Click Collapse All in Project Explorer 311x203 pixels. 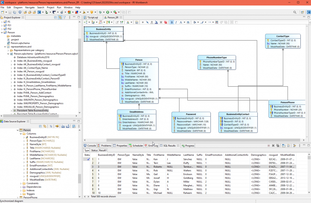56,17
